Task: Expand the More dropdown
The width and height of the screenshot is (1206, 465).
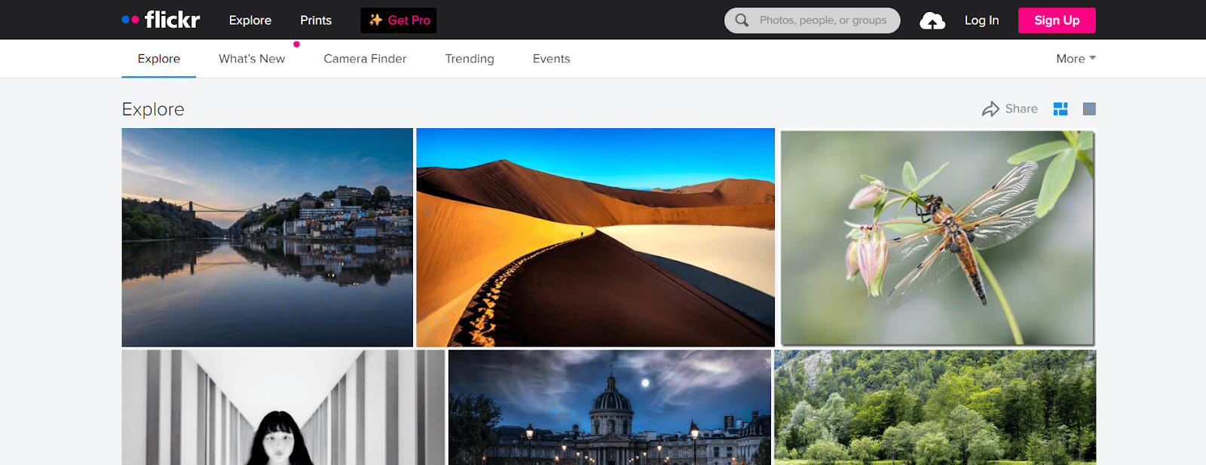Action: (1076, 59)
